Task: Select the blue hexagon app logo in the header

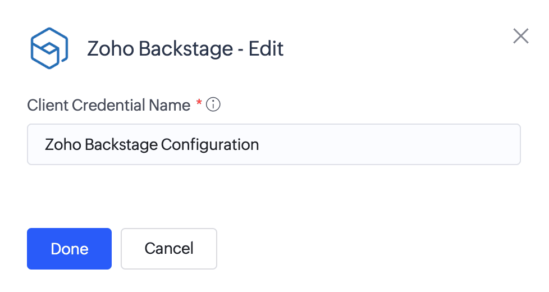Action: [49, 49]
